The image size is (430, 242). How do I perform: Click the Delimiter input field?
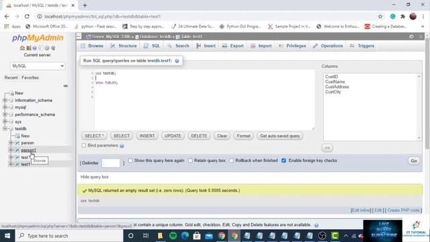111,163
